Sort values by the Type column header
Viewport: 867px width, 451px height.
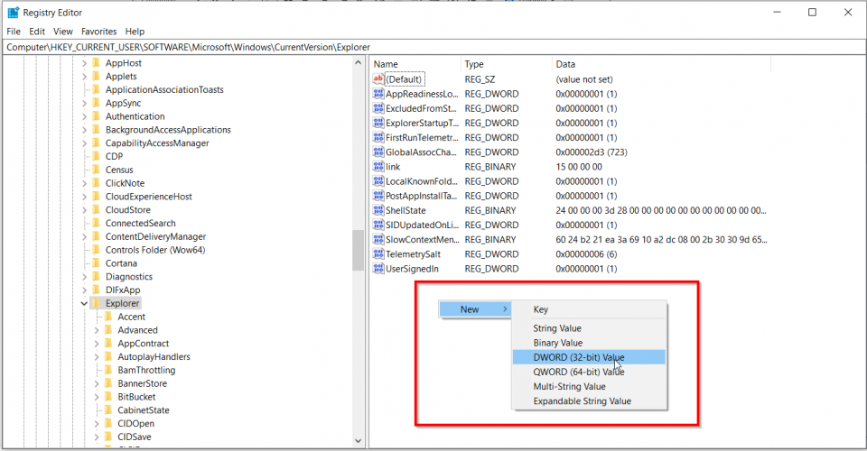(507, 64)
